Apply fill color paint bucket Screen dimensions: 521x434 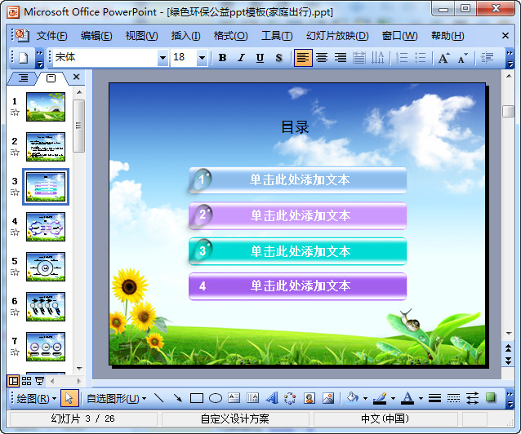353,398
